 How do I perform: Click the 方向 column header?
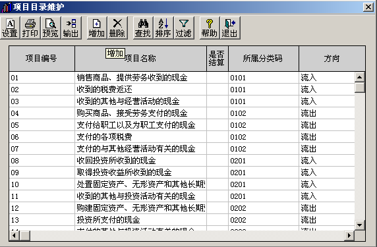click(x=332, y=59)
